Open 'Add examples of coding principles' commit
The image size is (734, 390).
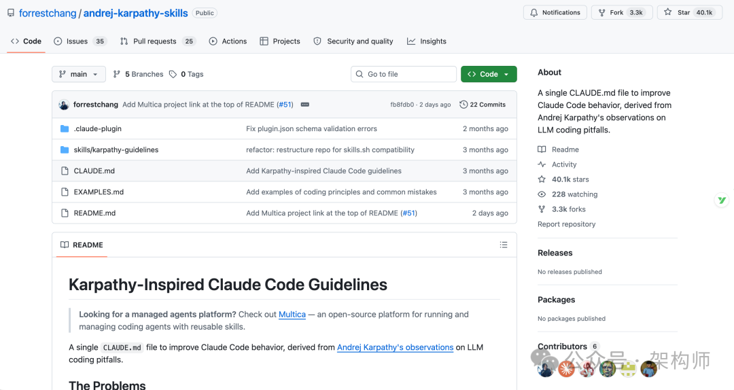pos(341,192)
